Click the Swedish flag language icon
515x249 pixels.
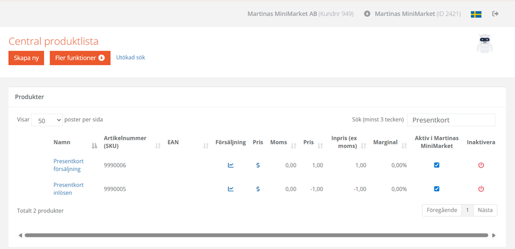476,14
